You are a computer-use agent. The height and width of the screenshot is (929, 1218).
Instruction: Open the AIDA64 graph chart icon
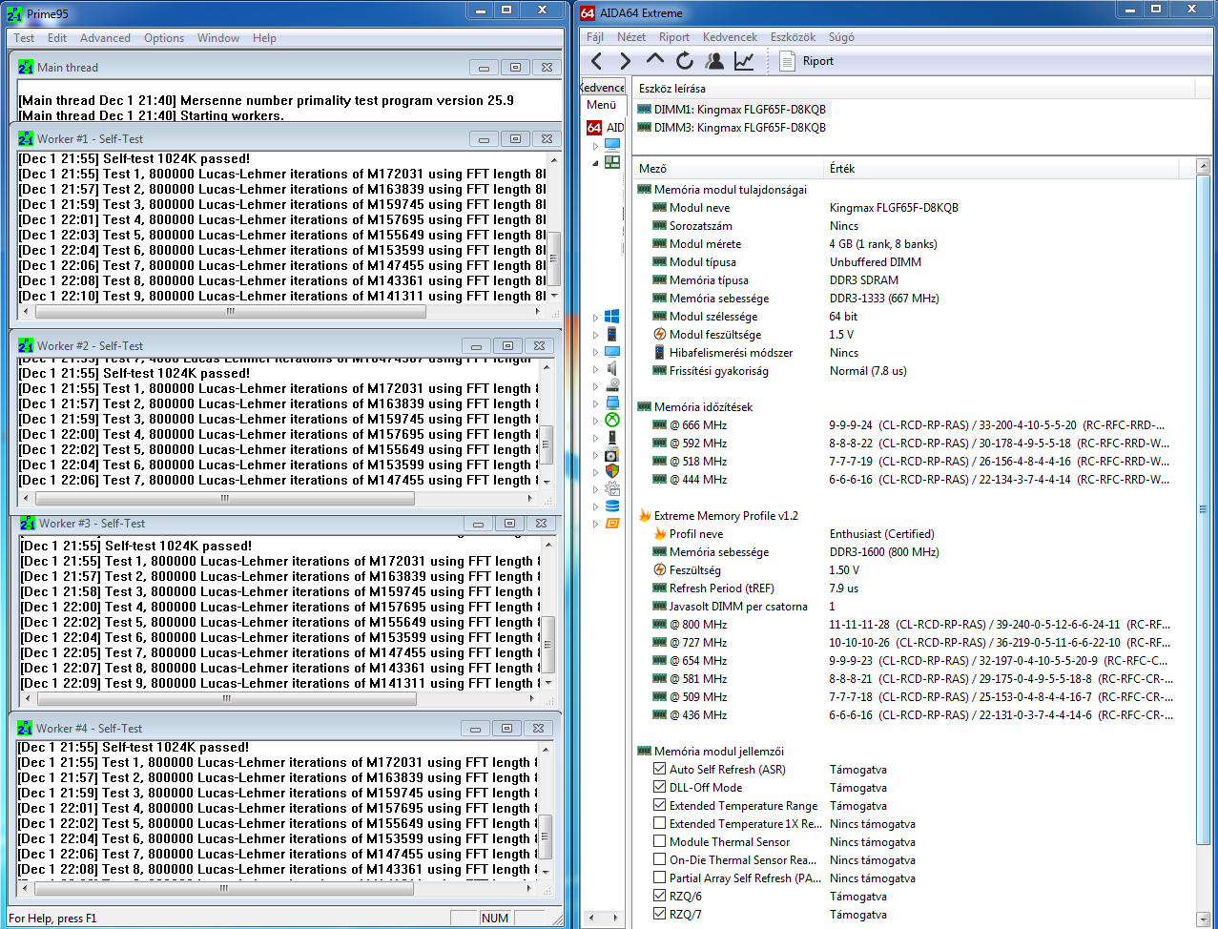pyautogui.click(x=744, y=61)
